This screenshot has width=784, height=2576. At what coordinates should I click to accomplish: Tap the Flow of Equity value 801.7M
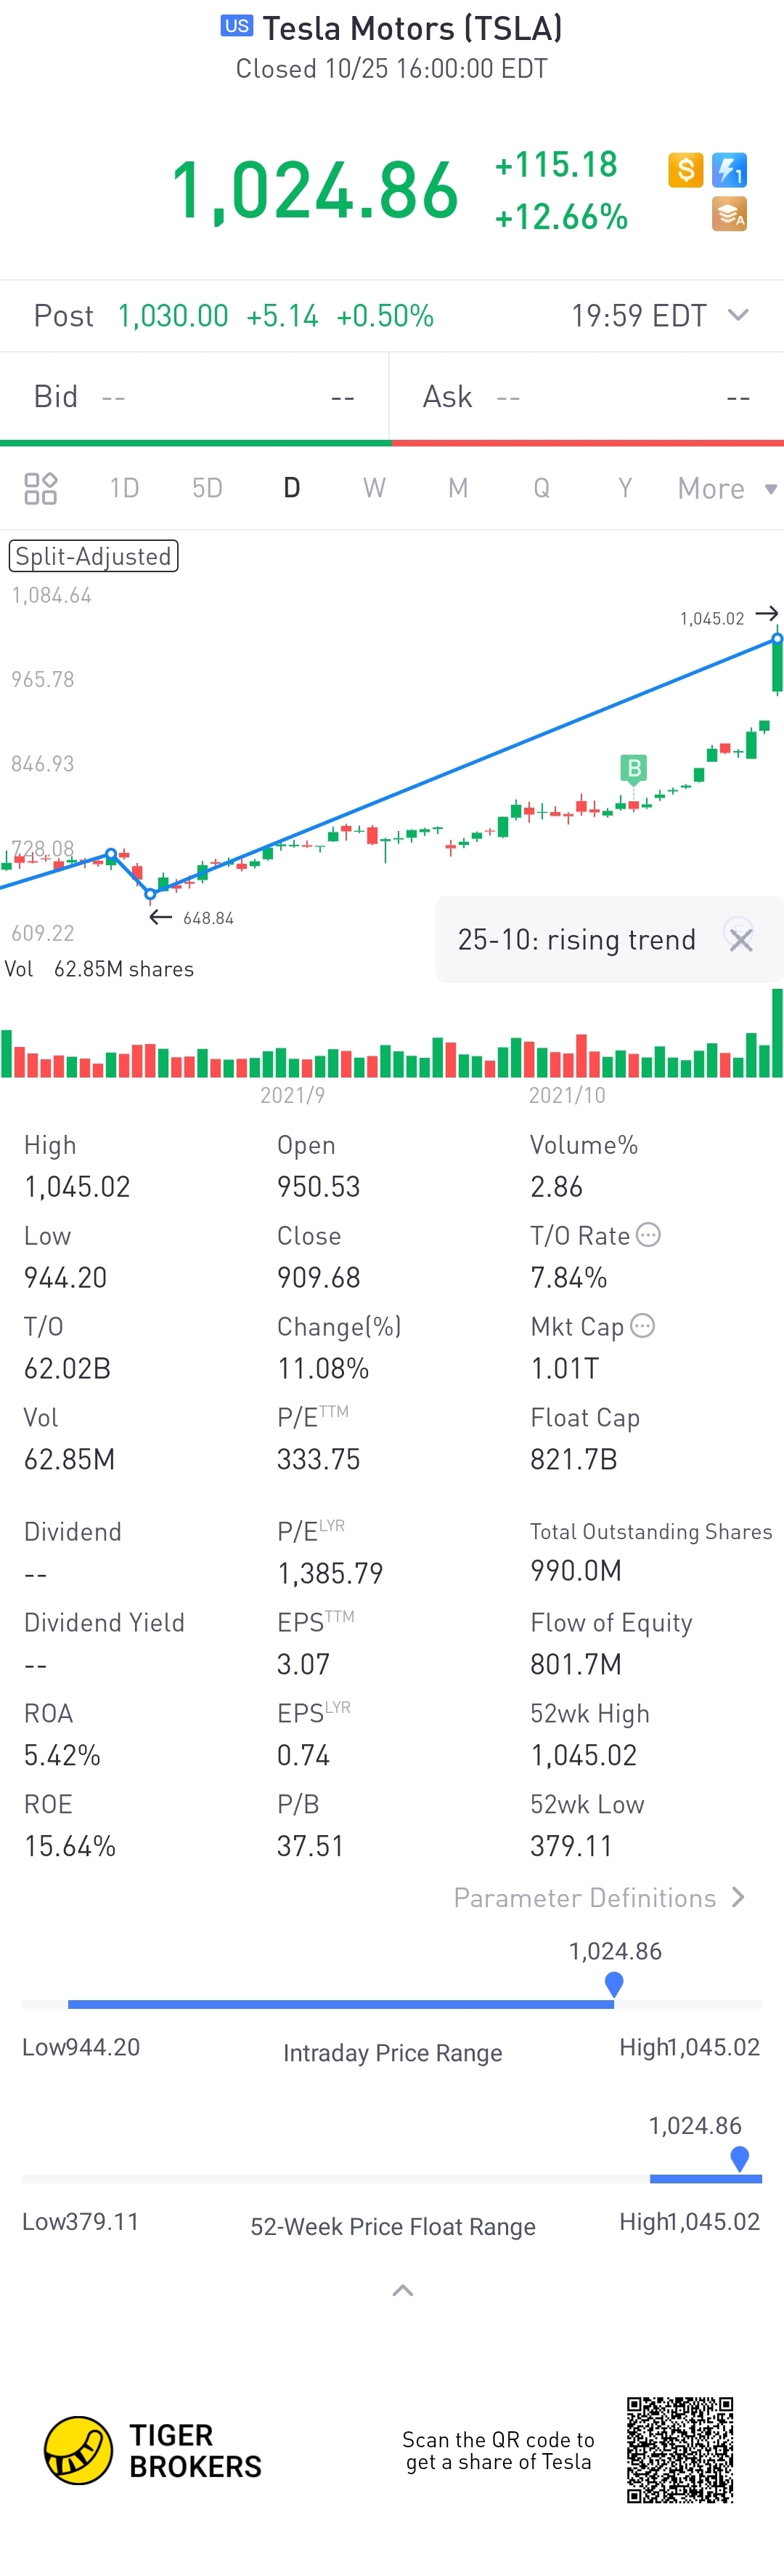point(576,1664)
